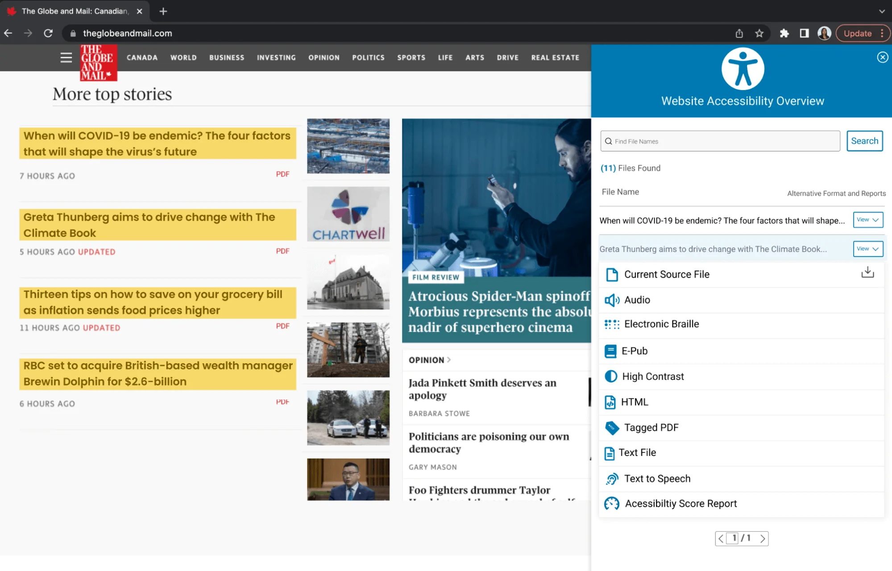Download the Current Source File
The height and width of the screenshot is (571, 892).
click(x=867, y=272)
